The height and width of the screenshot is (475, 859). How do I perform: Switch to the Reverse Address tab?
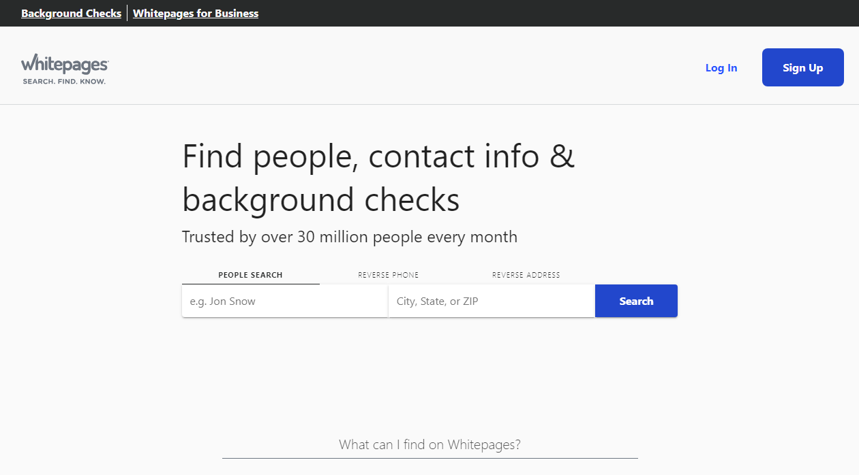(x=526, y=275)
